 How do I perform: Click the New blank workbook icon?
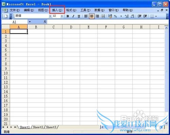click(x=6, y=16)
